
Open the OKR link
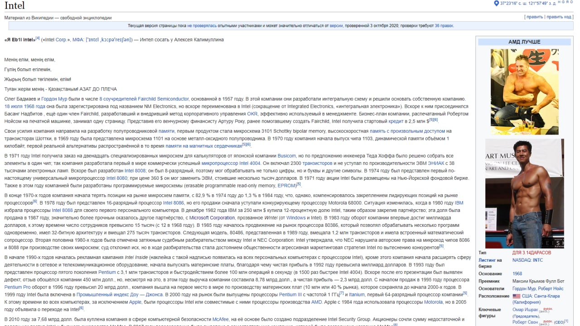(x=252, y=115)
